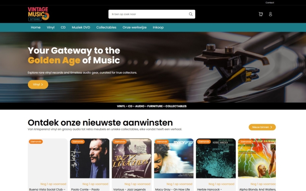Open the Collectables navigation item
The width and height of the screenshot is (306, 191).
(106, 28)
